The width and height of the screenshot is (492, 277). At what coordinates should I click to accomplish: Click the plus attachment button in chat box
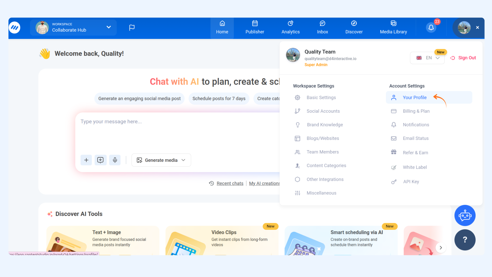[86, 160]
